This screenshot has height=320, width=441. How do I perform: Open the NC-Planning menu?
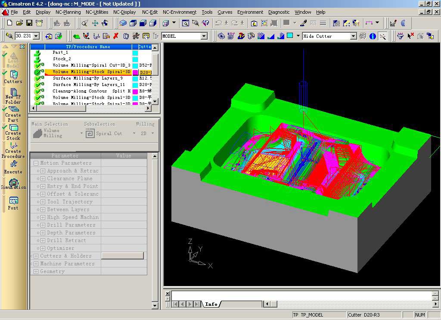68,12
